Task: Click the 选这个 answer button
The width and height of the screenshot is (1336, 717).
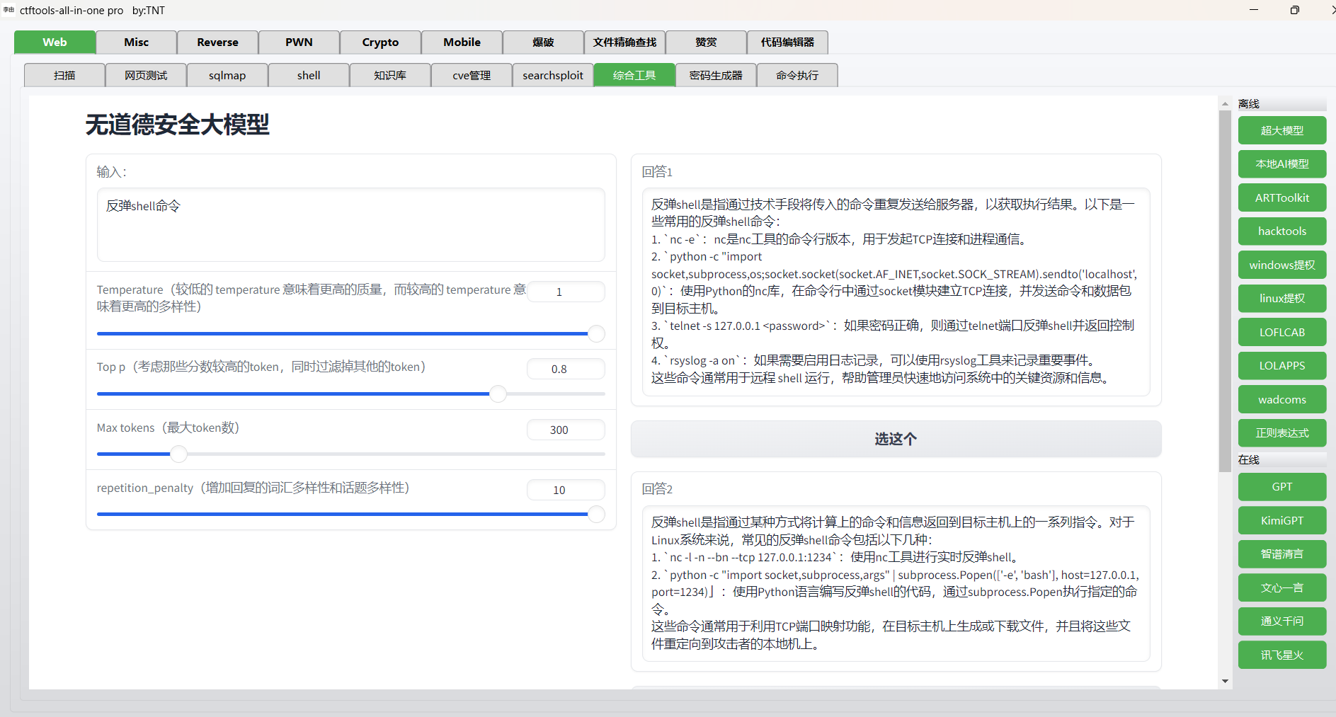Action: [x=895, y=439]
